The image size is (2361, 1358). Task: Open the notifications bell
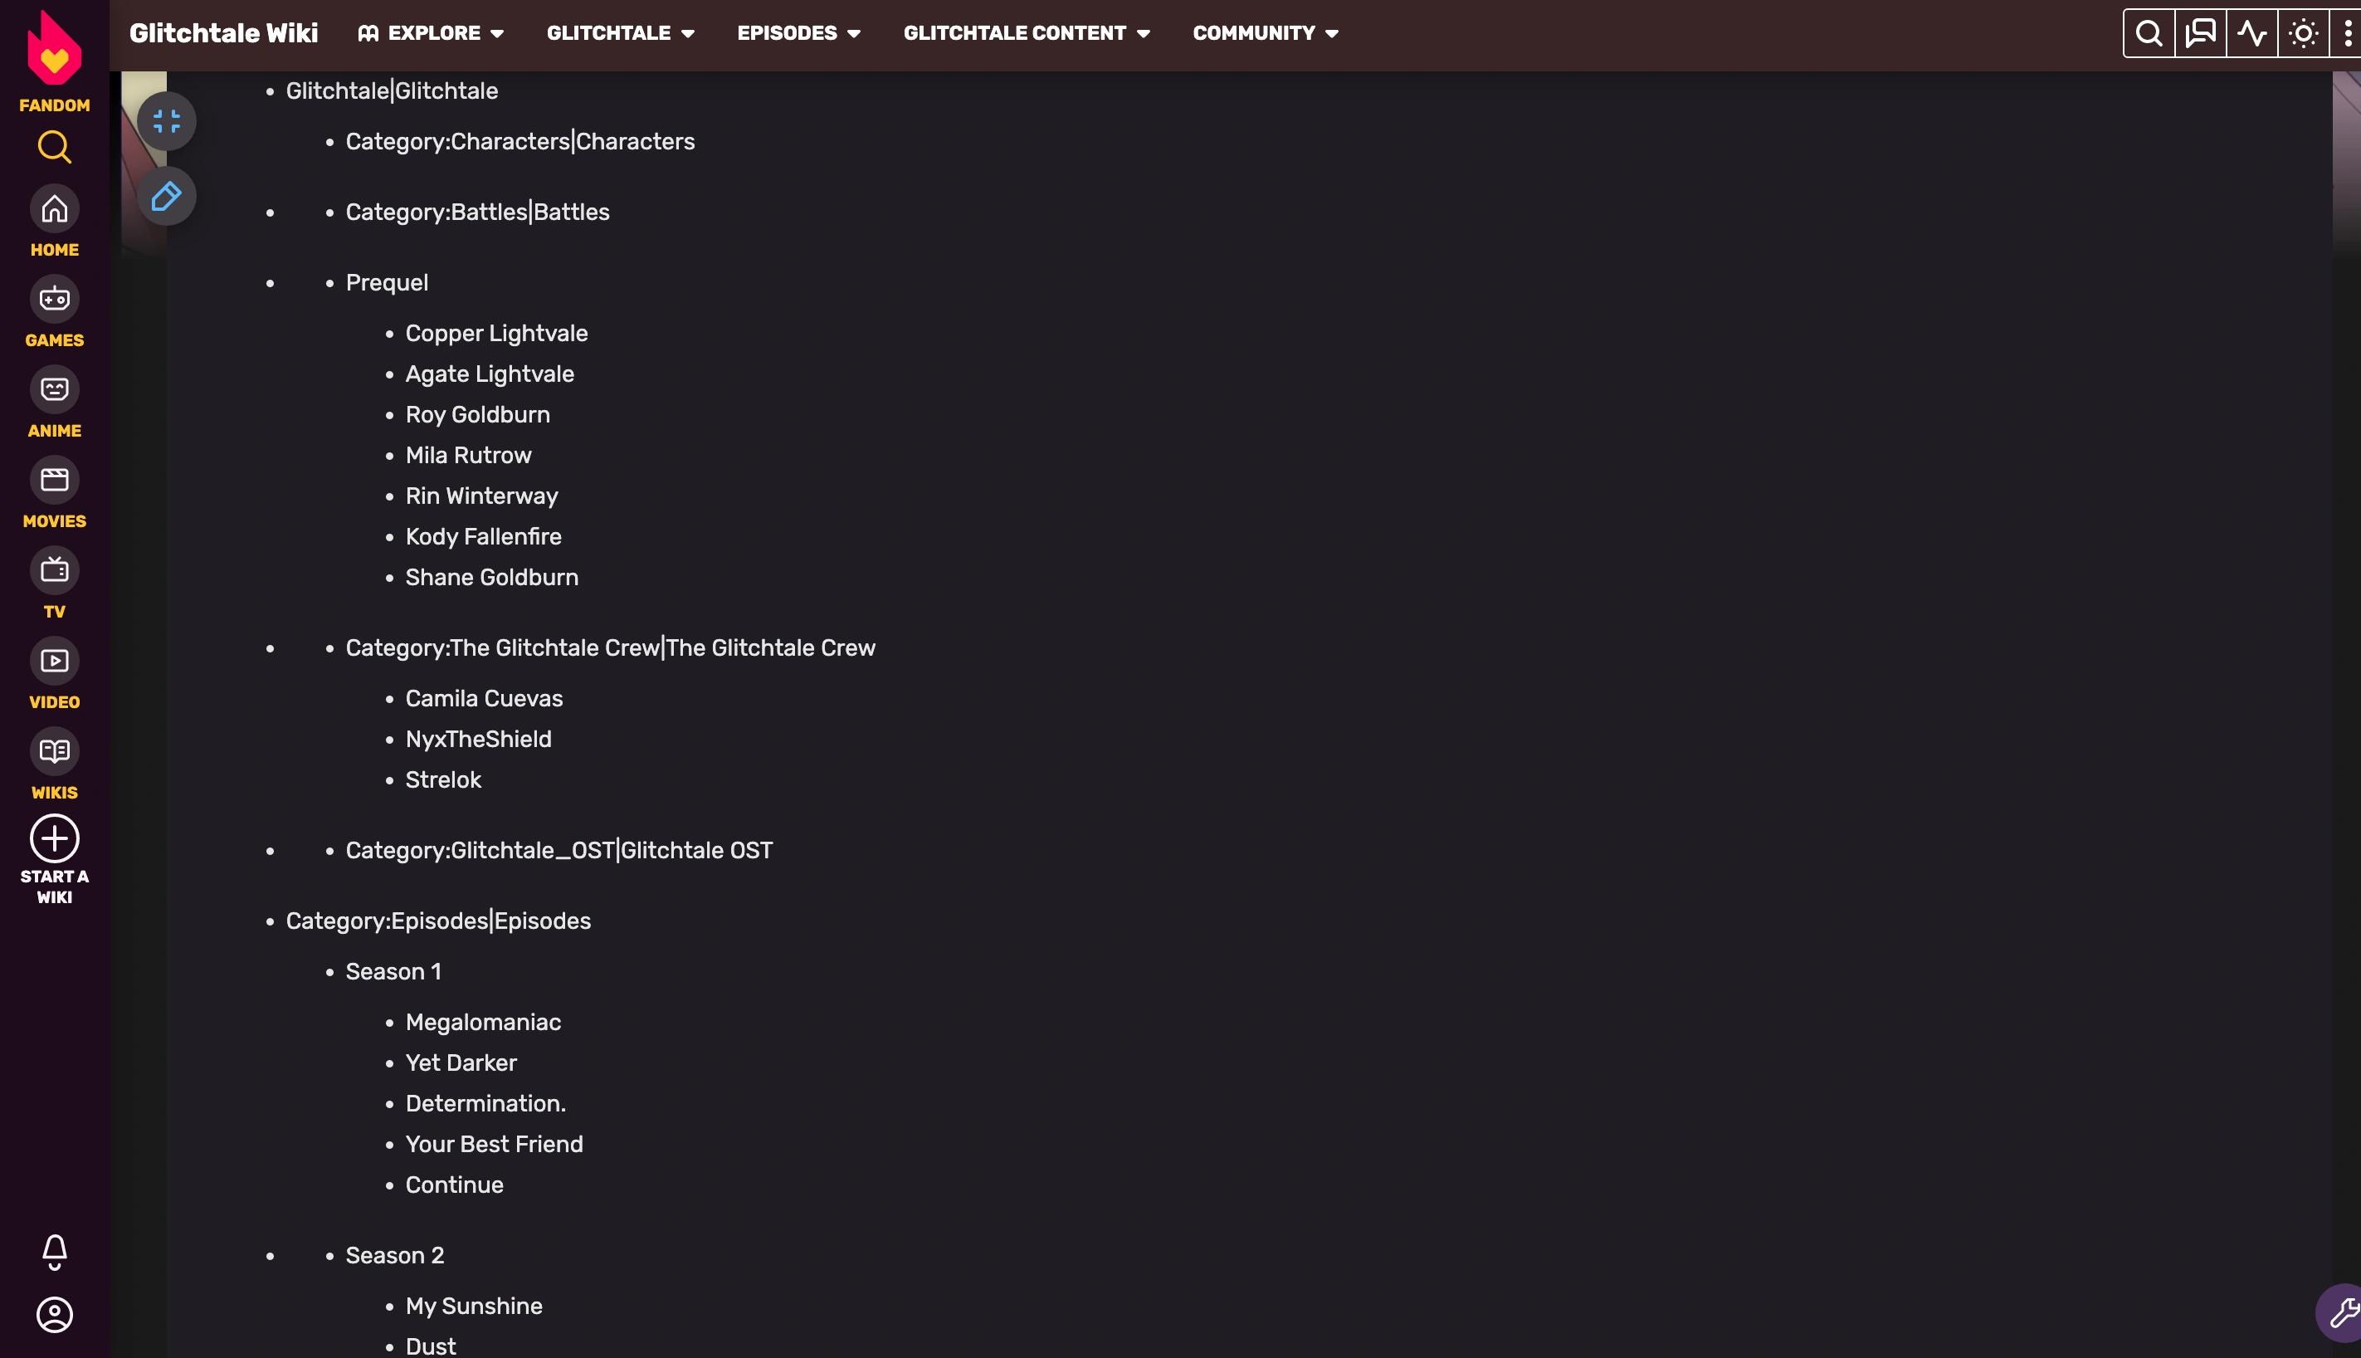click(54, 1253)
